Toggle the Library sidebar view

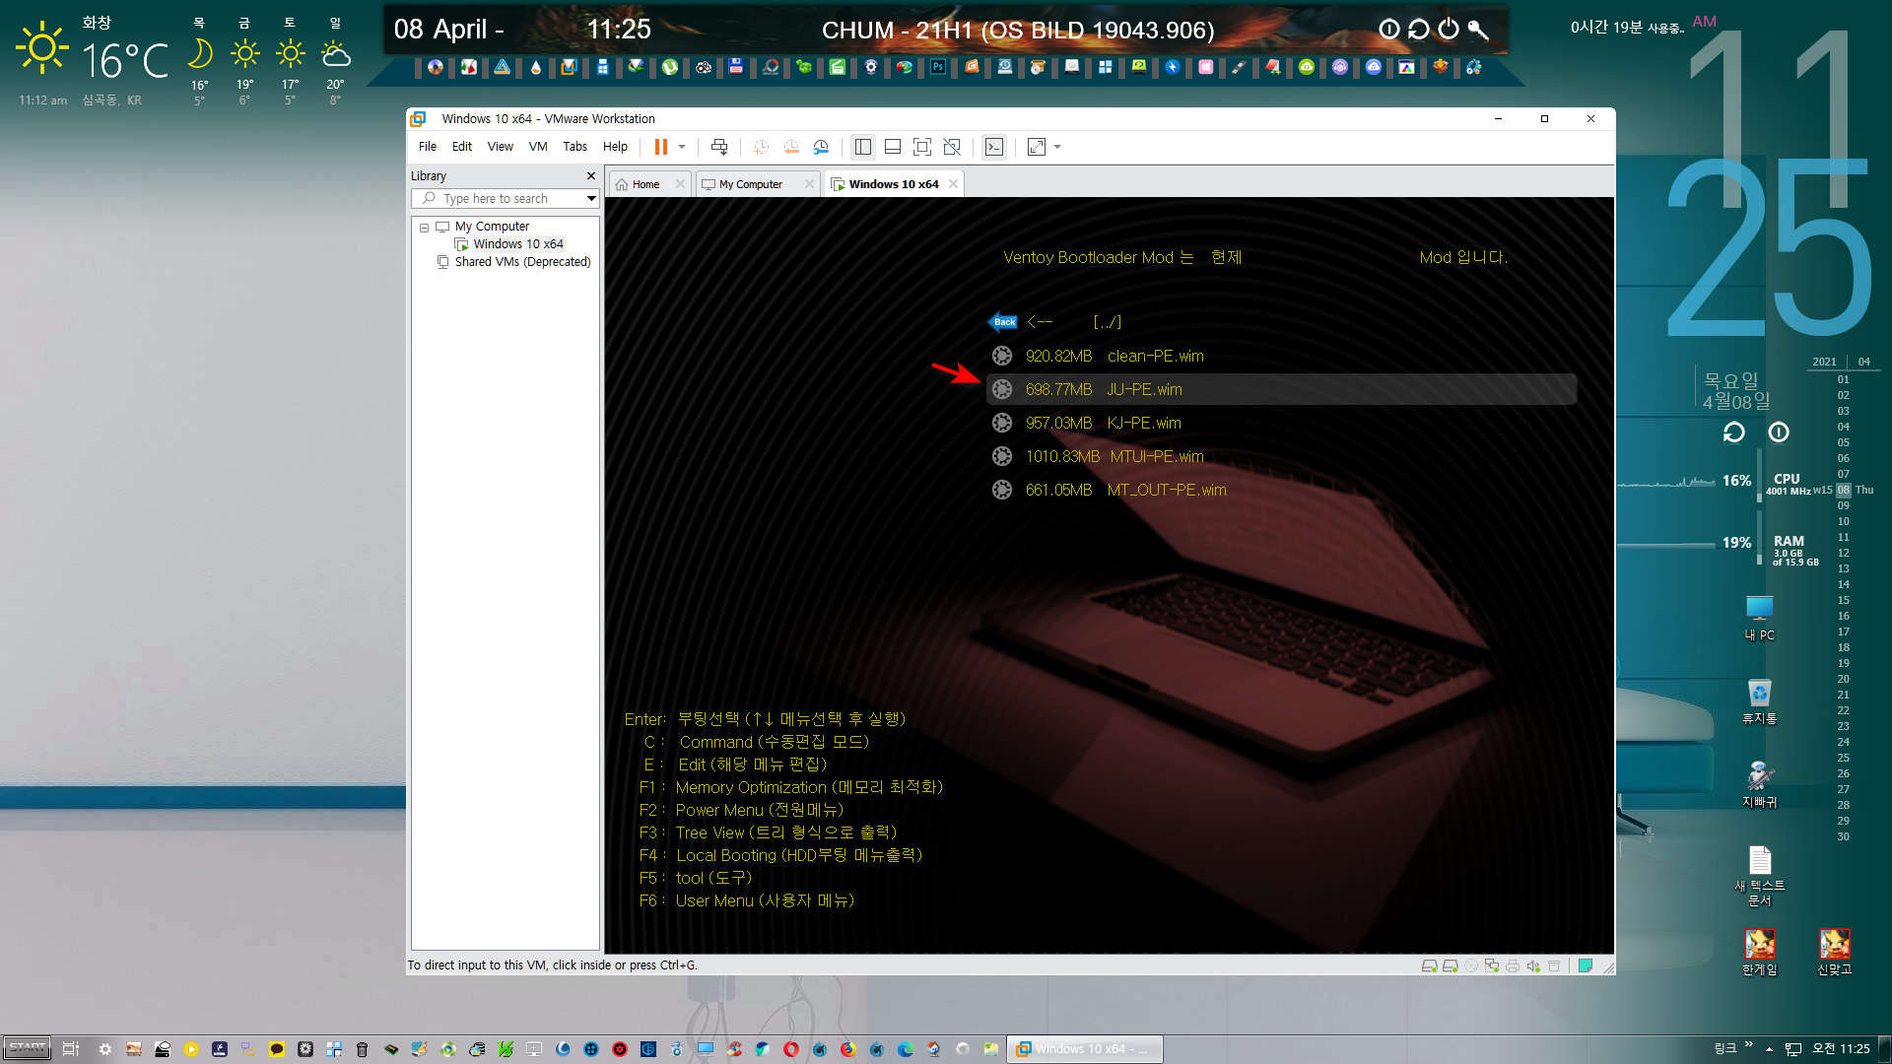[x=863, y=147]
